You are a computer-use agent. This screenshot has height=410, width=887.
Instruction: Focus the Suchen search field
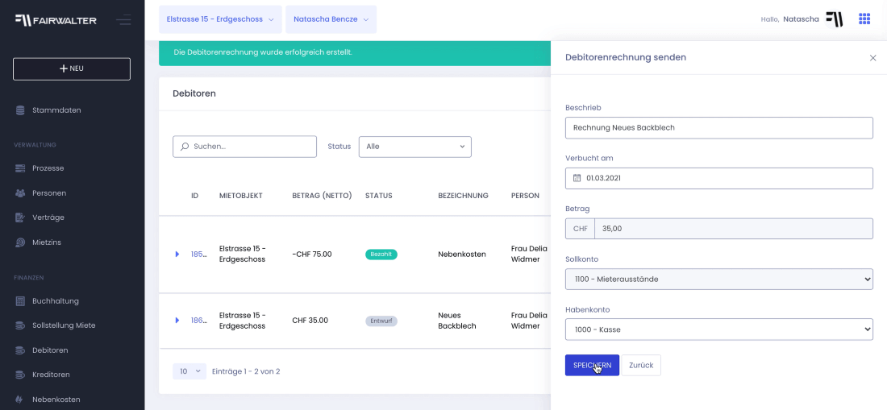tap(244, 147)
